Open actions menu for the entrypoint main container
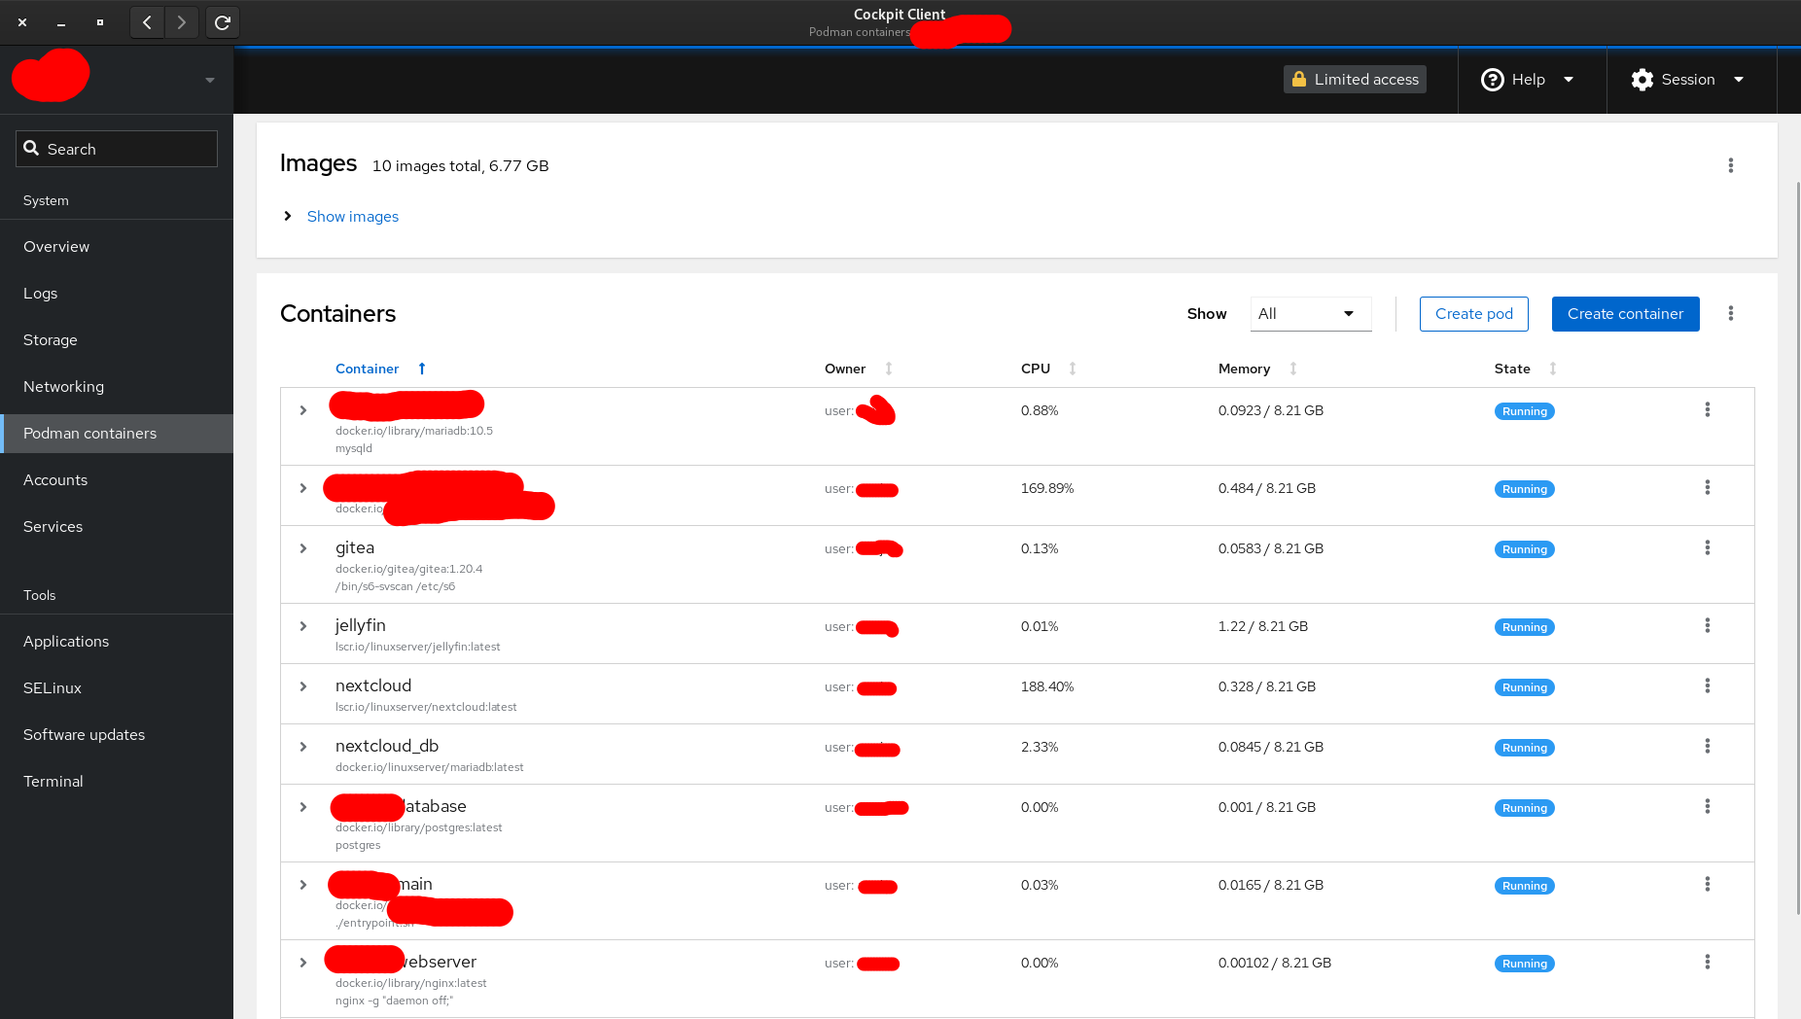The height and width of the screenshot is (1019, 1801). [x=1707, y=884]
